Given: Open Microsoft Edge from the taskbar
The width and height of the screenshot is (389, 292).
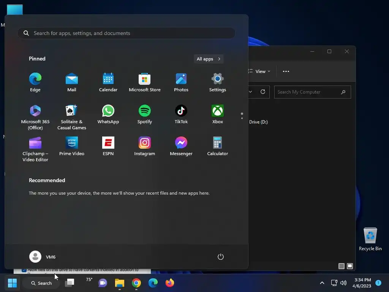Looking at the screenshot, I should (x=153, y=283).
